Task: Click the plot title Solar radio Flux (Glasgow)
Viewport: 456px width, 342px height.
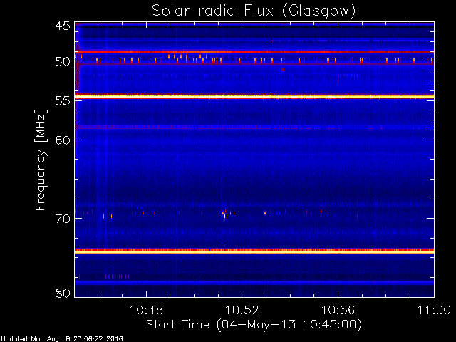Action: (254, 11)
